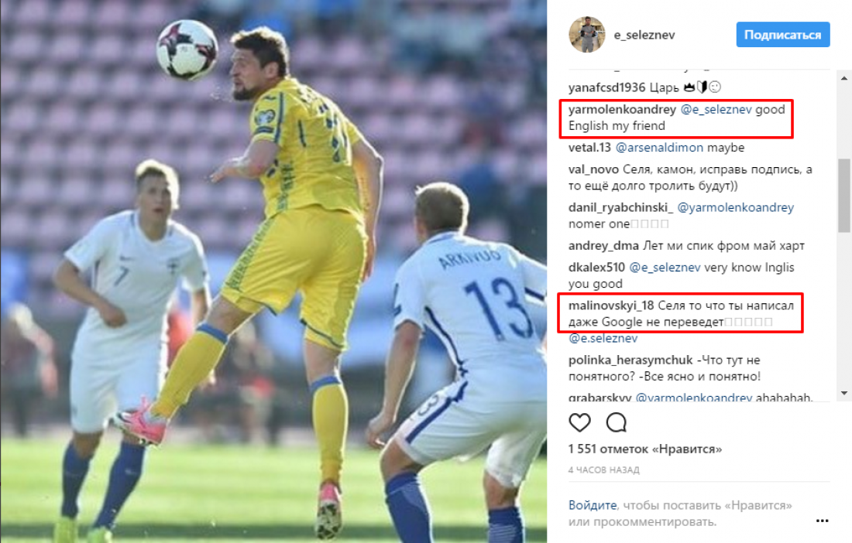Click the 4 ЧАСОВ НАЗАД timestamp
Image resolution: width=852 pixels, height=543 pixels.
[x=603, y=470]
